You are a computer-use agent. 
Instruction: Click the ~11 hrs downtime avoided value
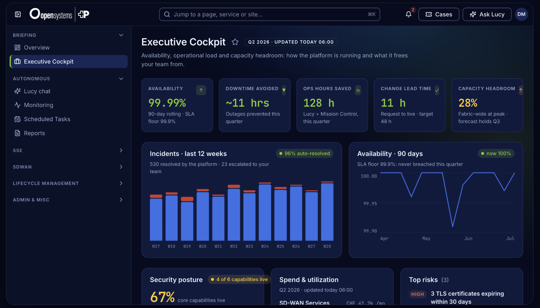[247, 103]
